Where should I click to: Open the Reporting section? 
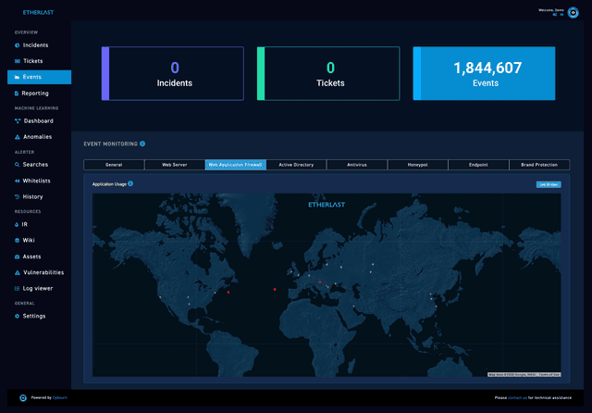[36, 94]
